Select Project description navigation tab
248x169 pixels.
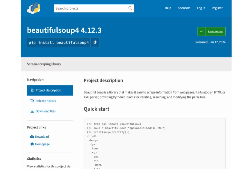50,90
